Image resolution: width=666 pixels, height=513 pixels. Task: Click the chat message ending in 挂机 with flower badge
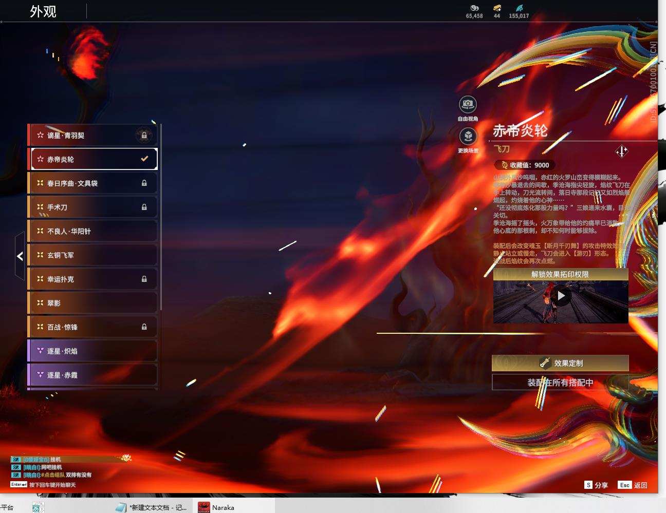tap(72, 459)
